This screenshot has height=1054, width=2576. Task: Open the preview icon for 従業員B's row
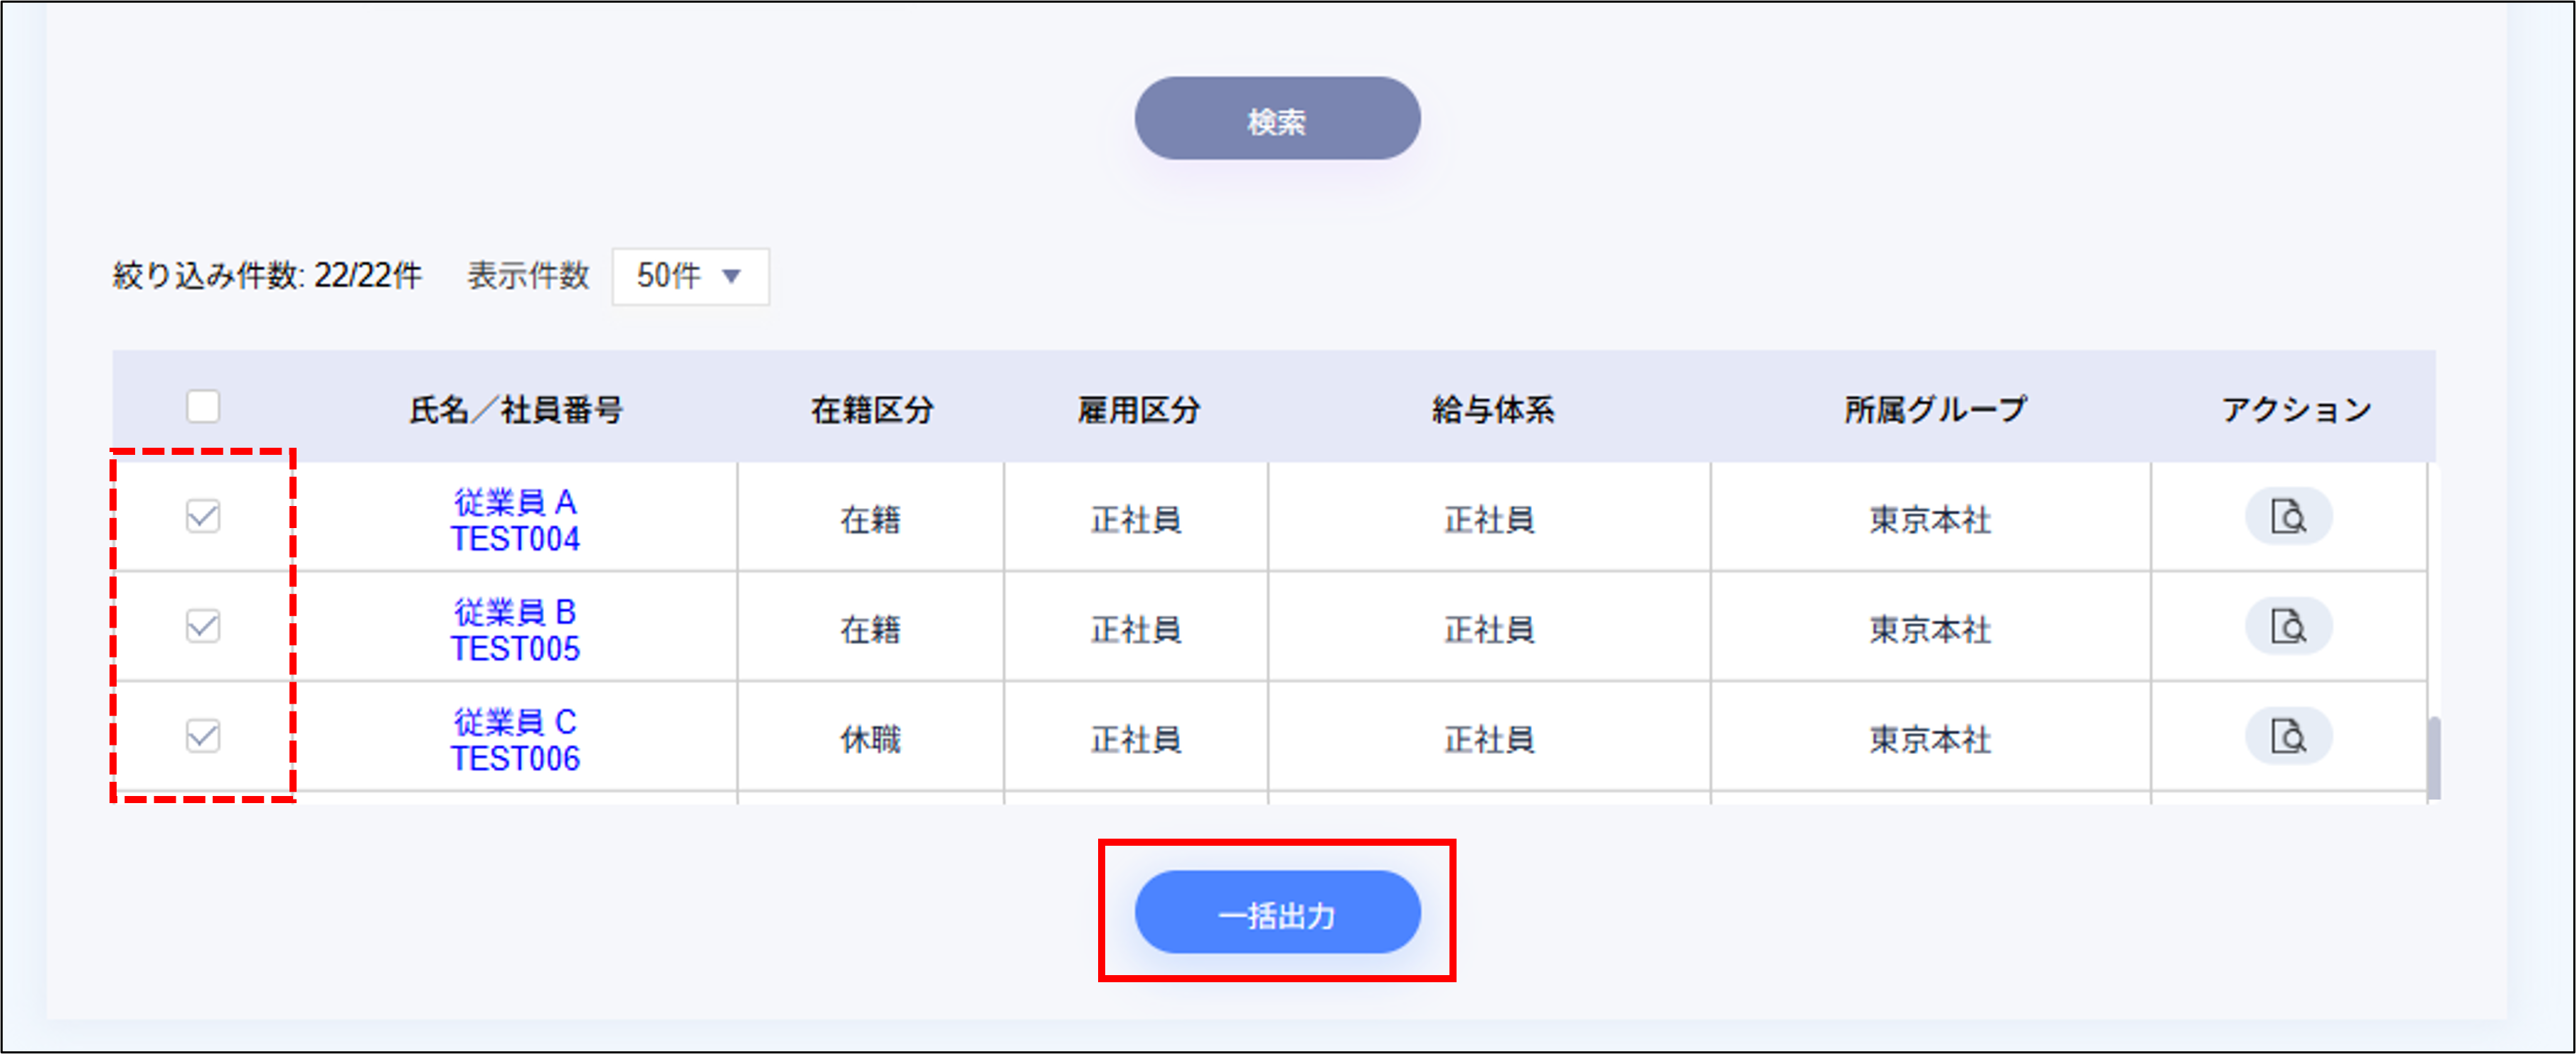pos(2289,628)
